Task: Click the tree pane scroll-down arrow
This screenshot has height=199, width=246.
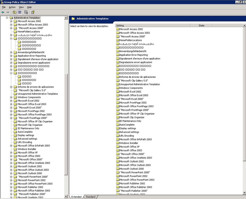Action: (x=66, y=197)
